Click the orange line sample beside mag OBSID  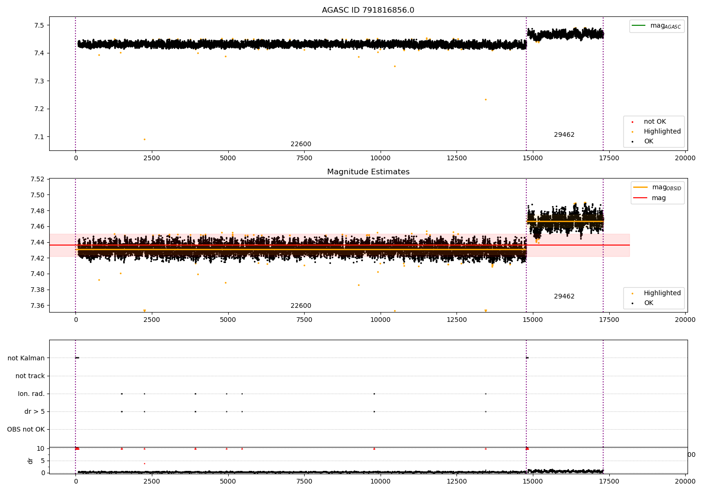tap(641, 187)
